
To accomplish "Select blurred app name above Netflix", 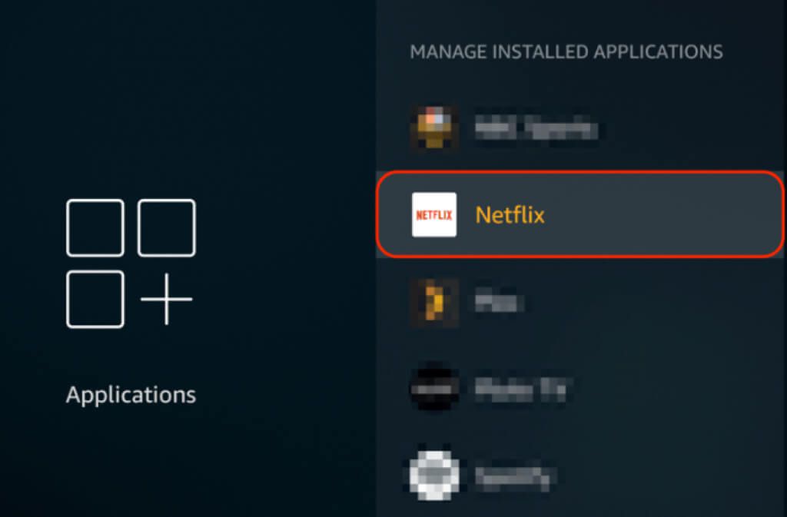I will pyautogui.click(x=536, y=128).
